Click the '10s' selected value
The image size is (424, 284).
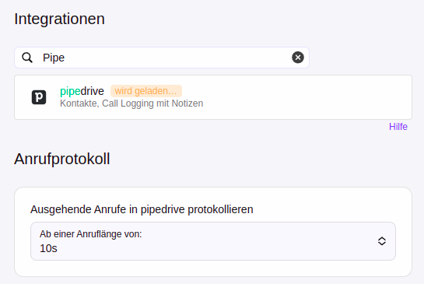point(48,248)
